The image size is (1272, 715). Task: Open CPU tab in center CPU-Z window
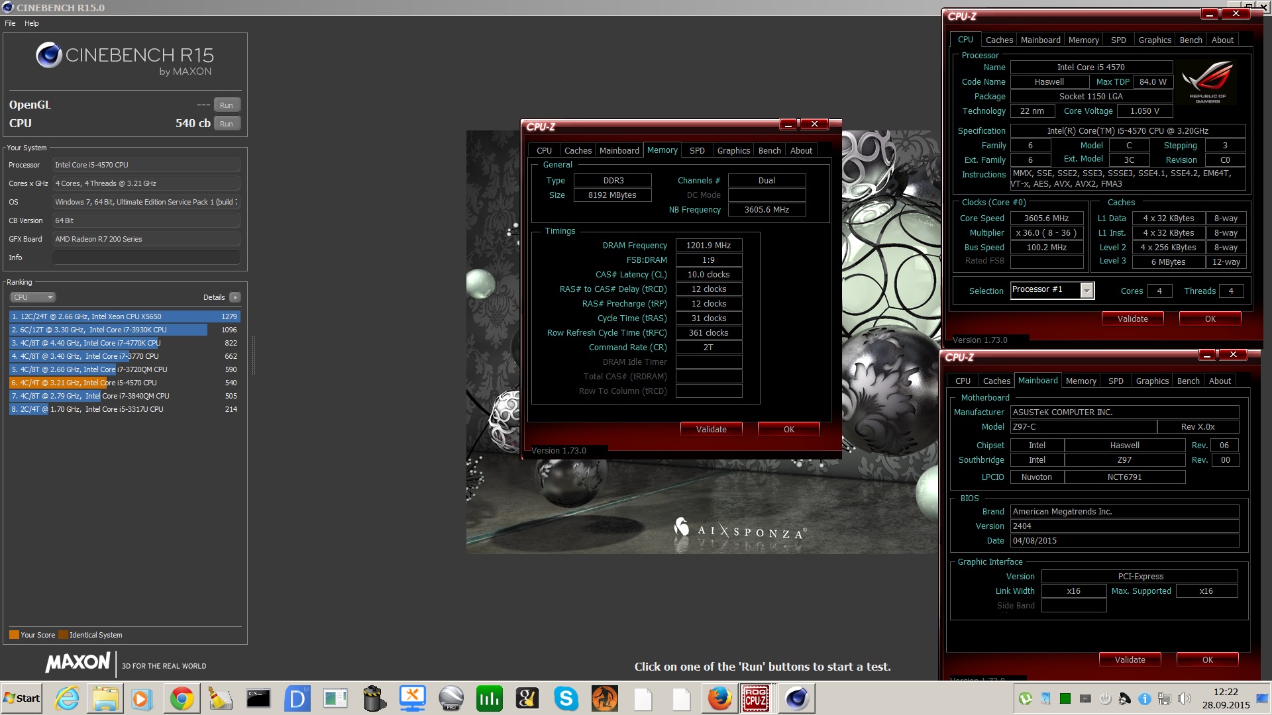coord(544,151)
